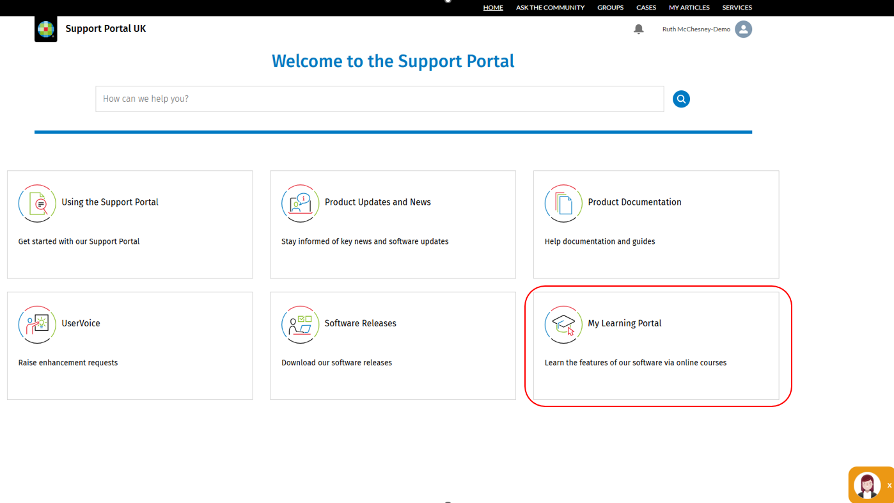This screenshot has height=503, width=894.
Task: Open the notifications bell icon
Action: 638,29
